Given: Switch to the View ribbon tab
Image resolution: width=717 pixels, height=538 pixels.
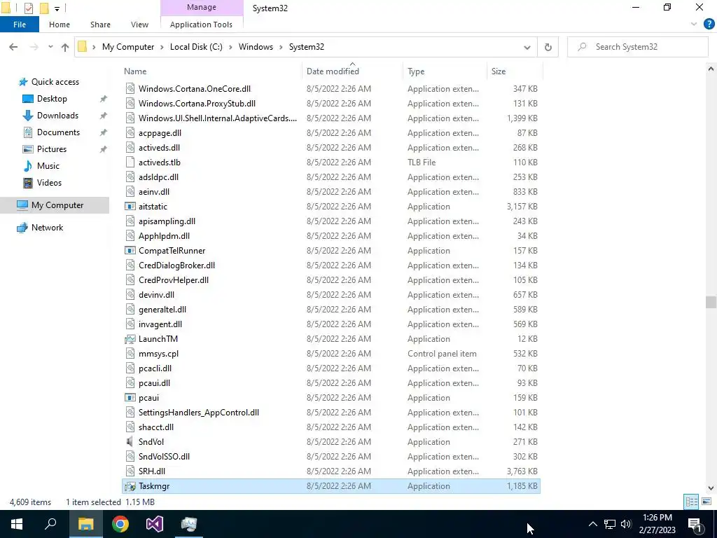Looking at the screenshot, I should coord(139,25).
